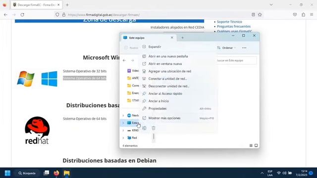Click the Firefox address bar URL
Screen dimensions: 317x178
(104, 15)
